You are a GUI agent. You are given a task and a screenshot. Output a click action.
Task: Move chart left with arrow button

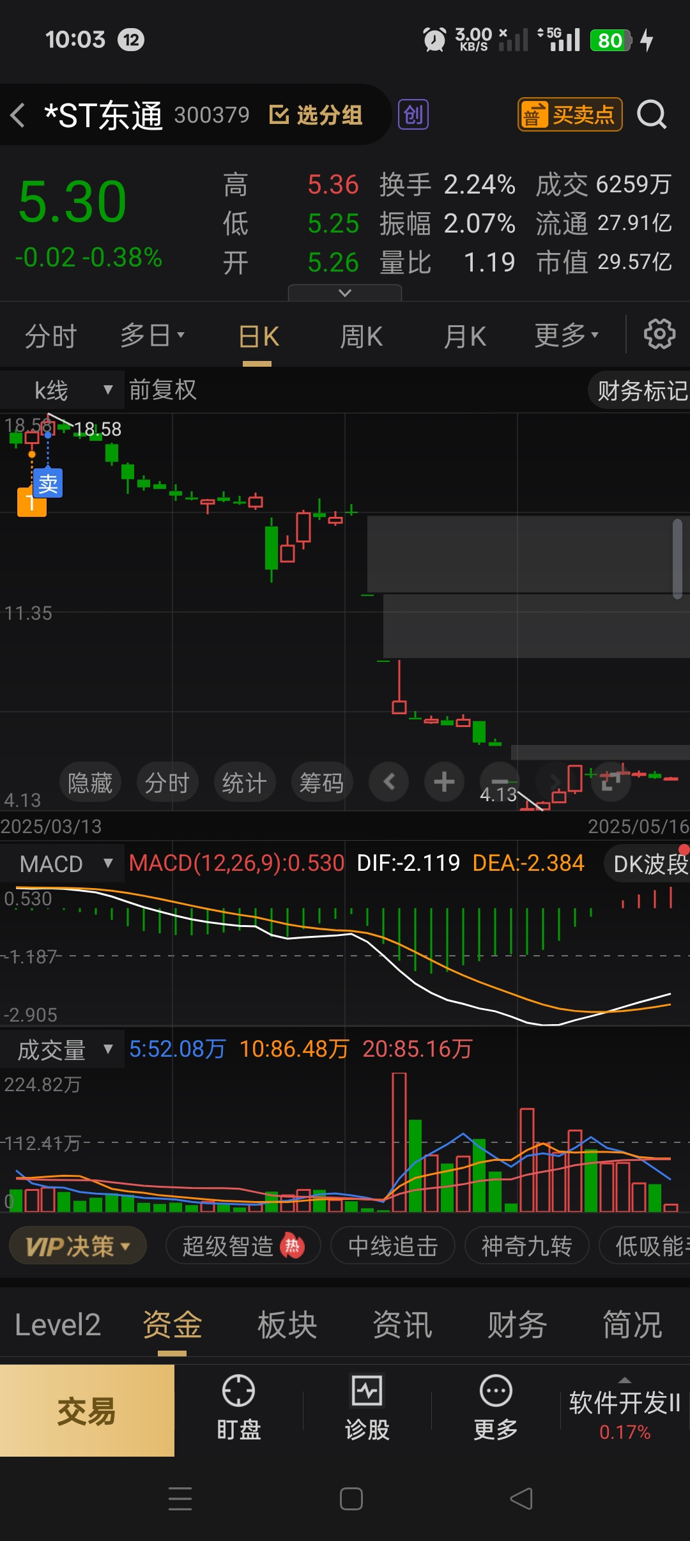click(389, 781)
